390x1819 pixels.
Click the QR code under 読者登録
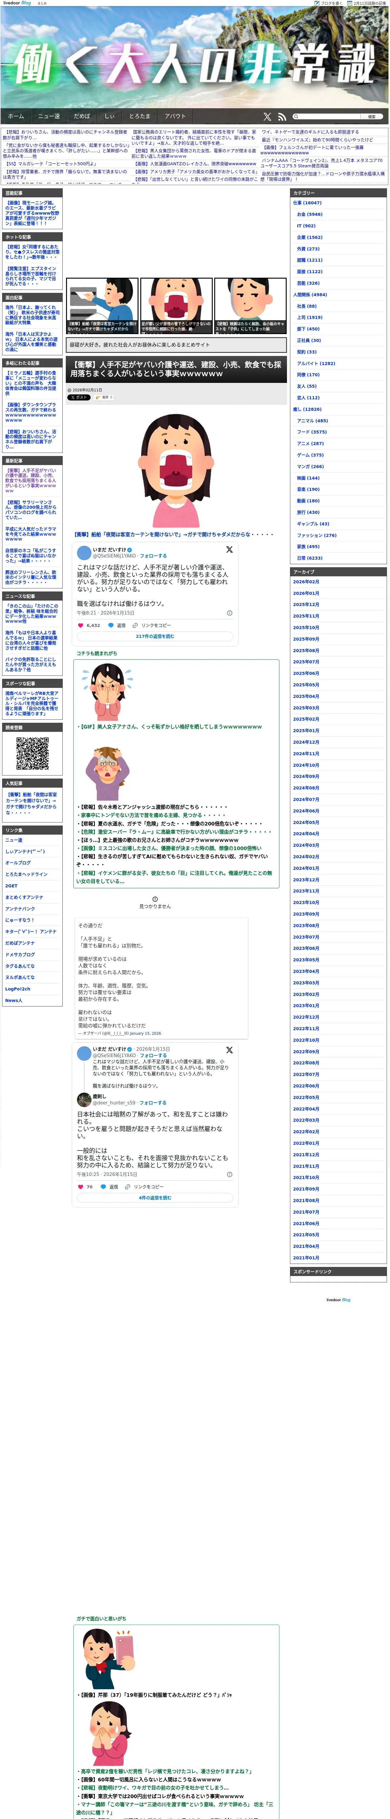point(32,753)
